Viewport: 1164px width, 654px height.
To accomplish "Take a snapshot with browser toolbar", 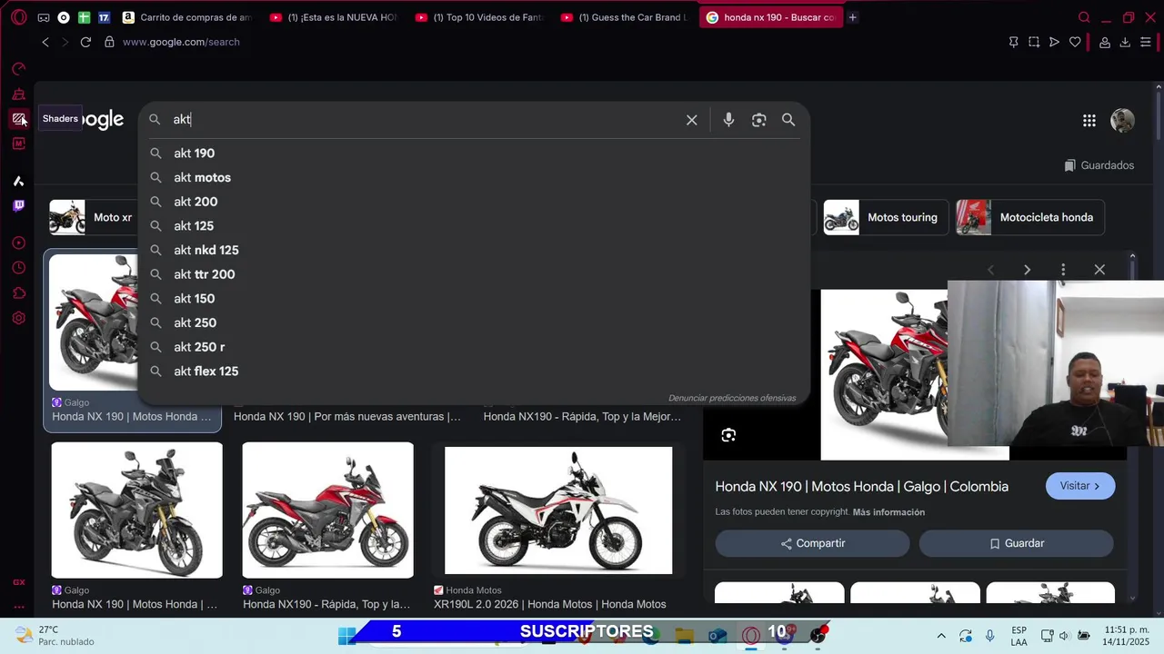I will [x=1034, y=42].
